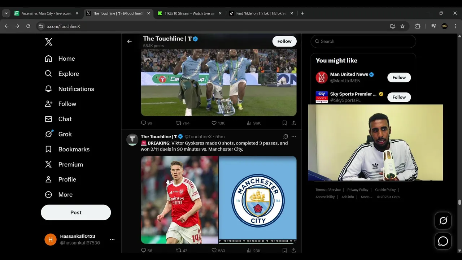Open the Gyokeres Arsenal photo
462x260 pixels.
179,200
